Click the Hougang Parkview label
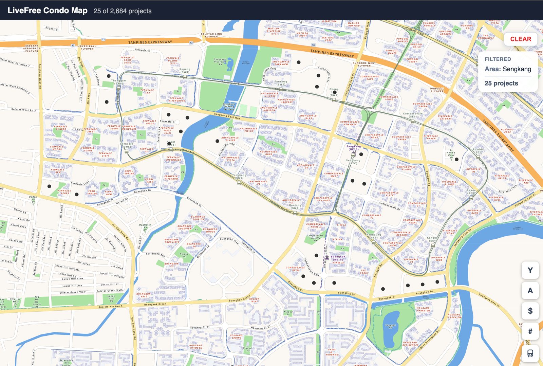Viewport: 543px width, 366px height. click(423, 309)
